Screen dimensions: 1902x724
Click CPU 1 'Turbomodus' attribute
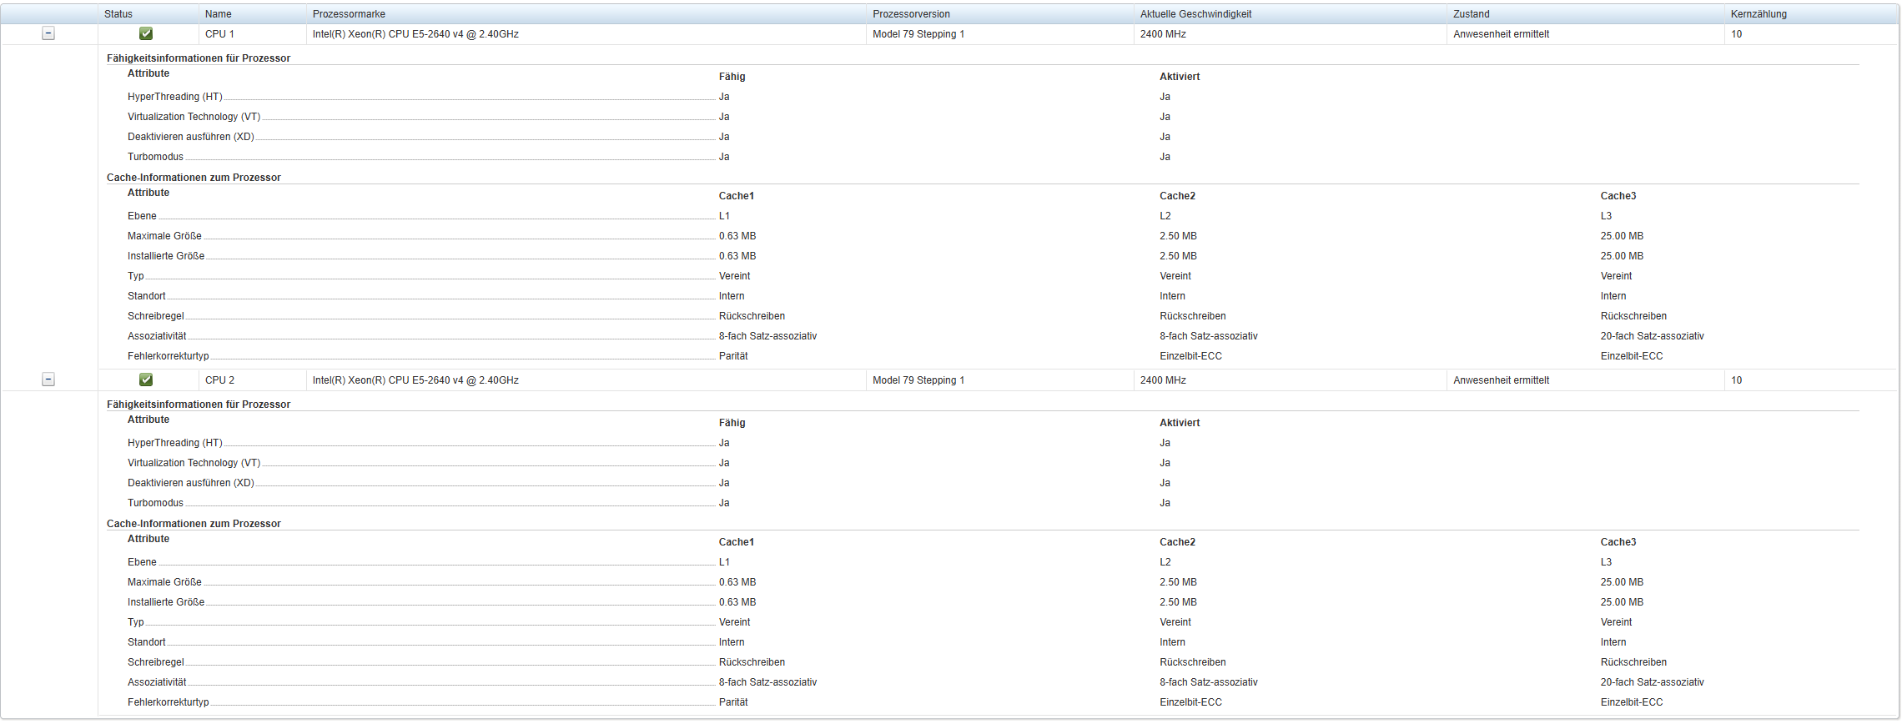(155, 157)
